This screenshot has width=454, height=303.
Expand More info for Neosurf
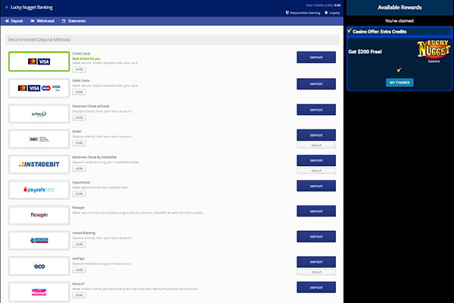[x=79, y=295]
